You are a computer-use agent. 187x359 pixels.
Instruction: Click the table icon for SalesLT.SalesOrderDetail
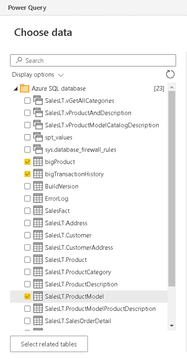[38, 321]
